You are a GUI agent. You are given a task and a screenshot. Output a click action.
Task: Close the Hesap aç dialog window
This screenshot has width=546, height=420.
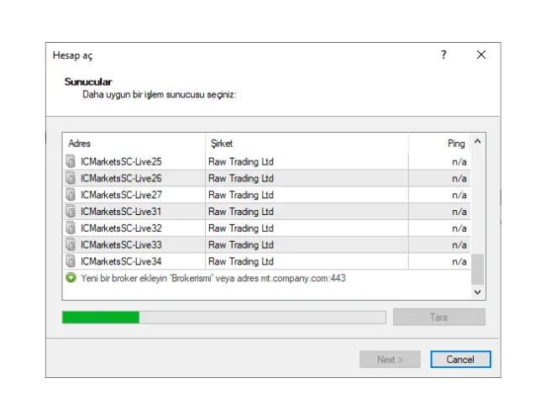[480, 55]
